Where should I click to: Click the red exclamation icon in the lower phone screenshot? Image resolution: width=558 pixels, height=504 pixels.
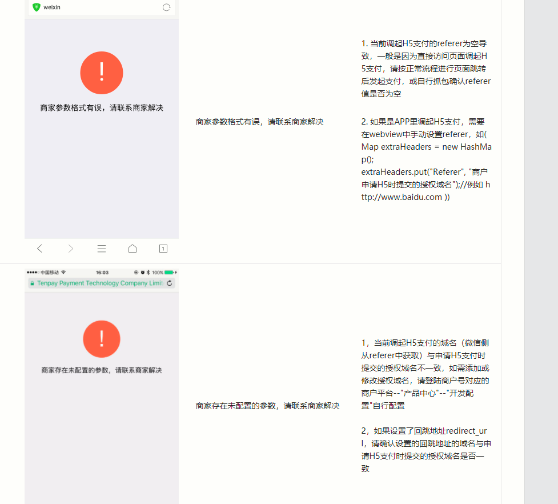[102, 339]
